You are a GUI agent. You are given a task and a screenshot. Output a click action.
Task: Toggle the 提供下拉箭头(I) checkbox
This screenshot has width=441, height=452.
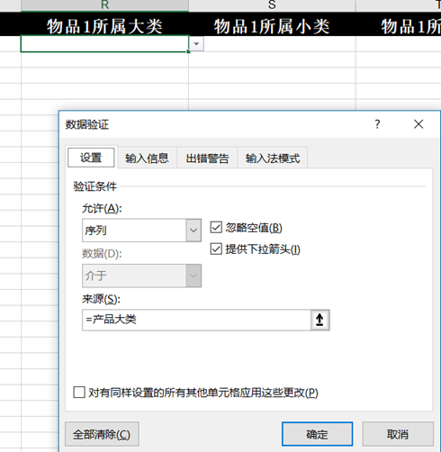click(216, 249)
